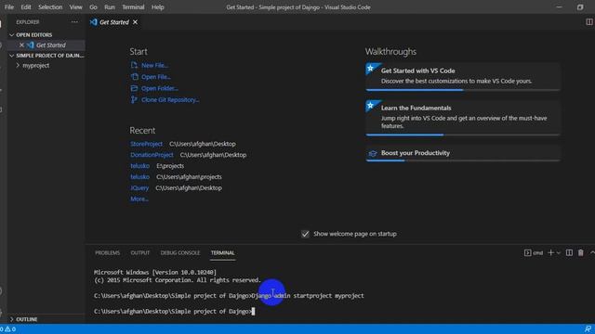Click the Boost your Productivity progress bar
Screen dimensions: 595x334
tap(463, 161)
